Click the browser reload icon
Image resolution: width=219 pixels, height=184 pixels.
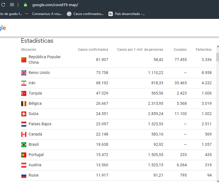(3, 5)
